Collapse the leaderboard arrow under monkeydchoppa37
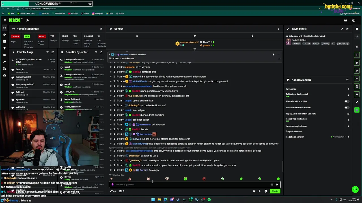Image resolution: width=362 pixels, height=203 pixels. pyautogui.click(x=195, y=49)
